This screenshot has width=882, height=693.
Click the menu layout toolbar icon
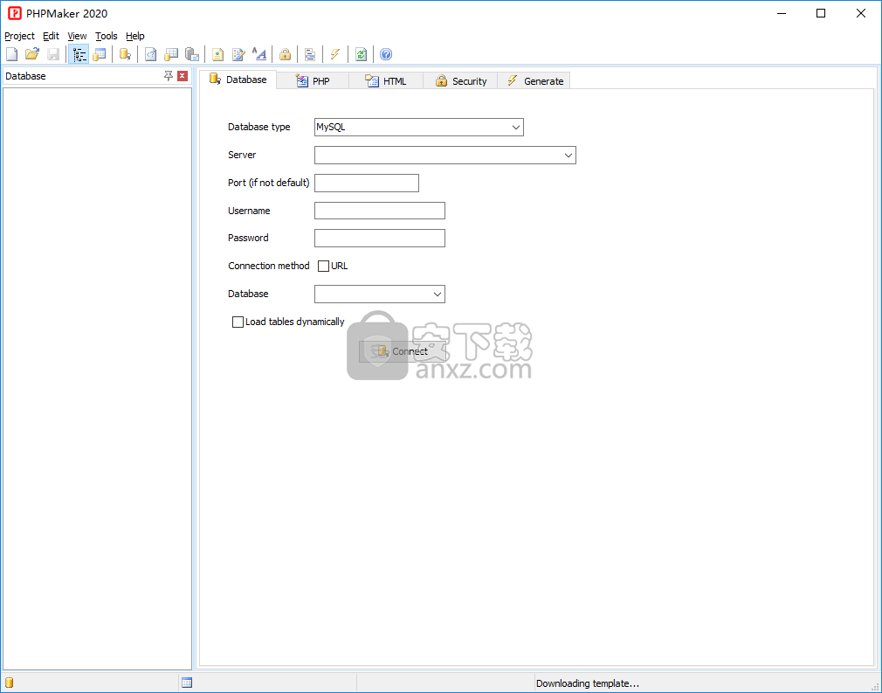[310, 54]
